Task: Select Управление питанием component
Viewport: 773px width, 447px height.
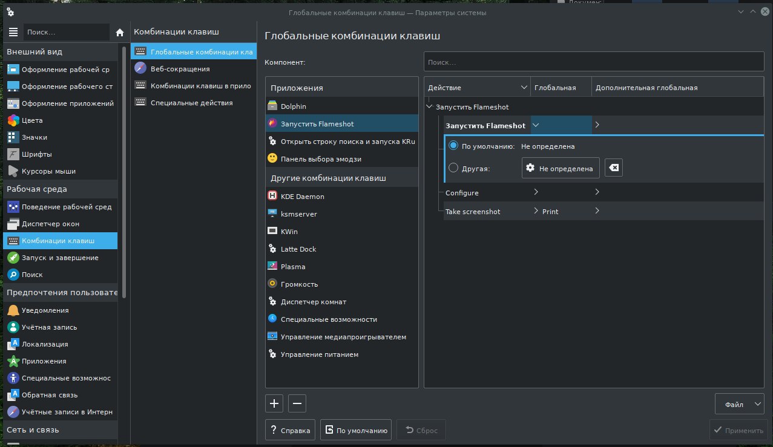Action: [342, 354]
